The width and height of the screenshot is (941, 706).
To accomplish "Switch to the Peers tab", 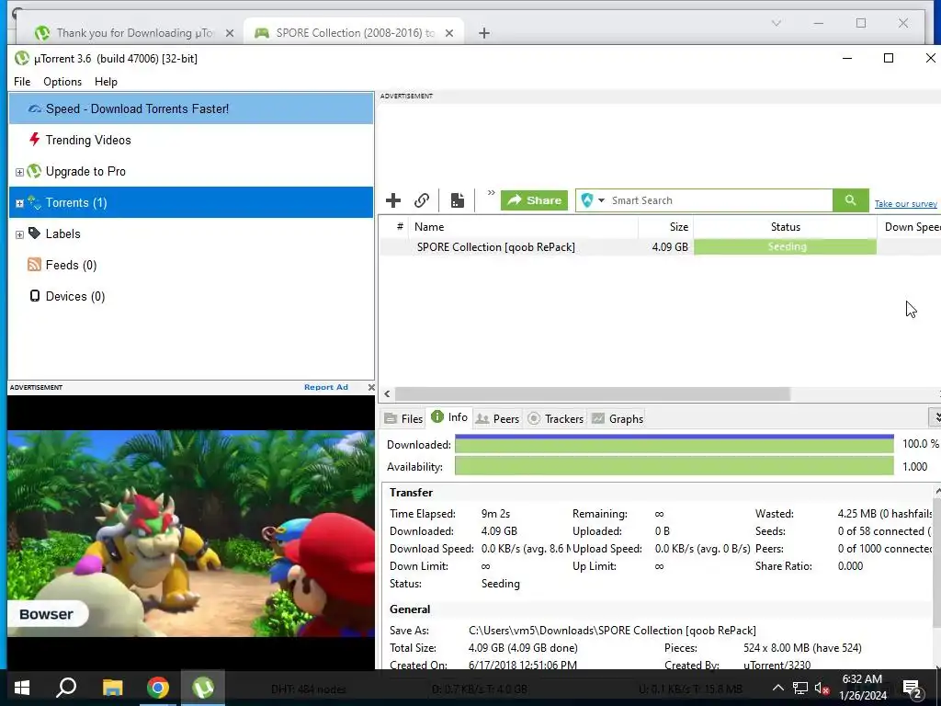I will click(497, 418).
